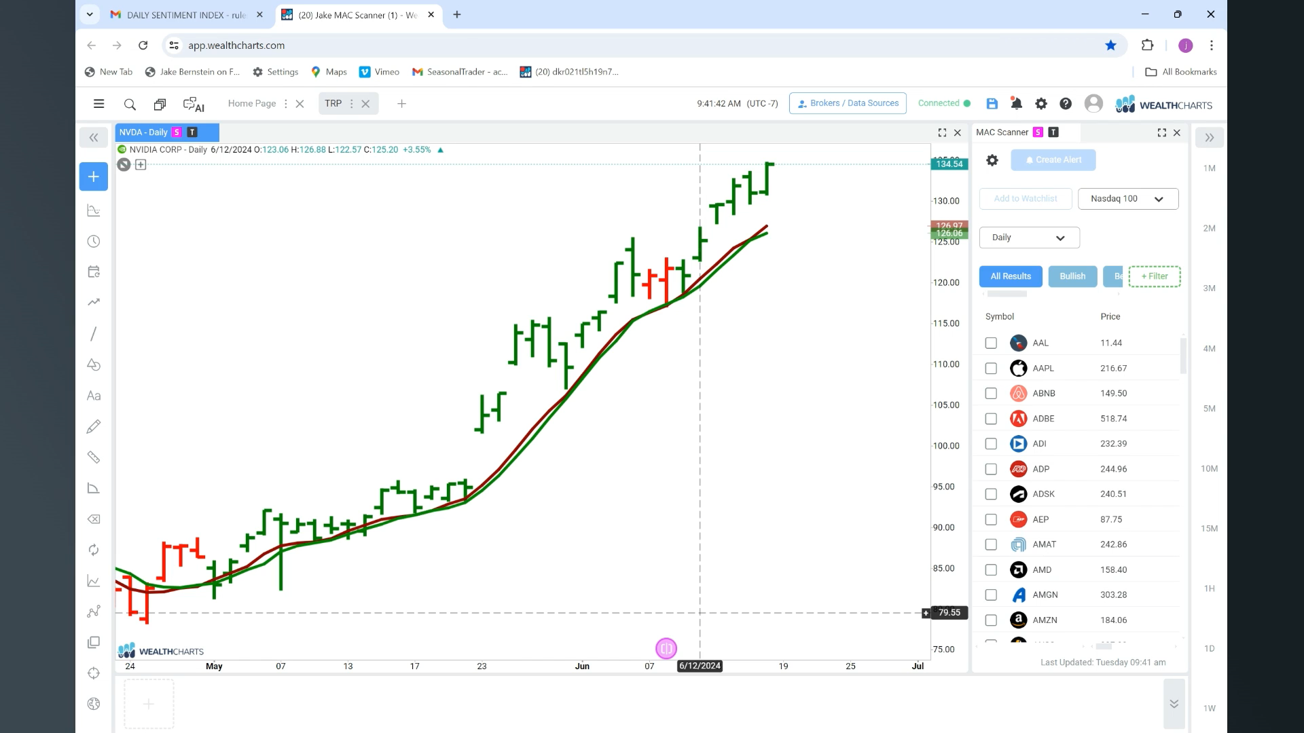Screen dimensions: 1304x733
Task: Select the pencil freehand tool
Action: (94, 426)
